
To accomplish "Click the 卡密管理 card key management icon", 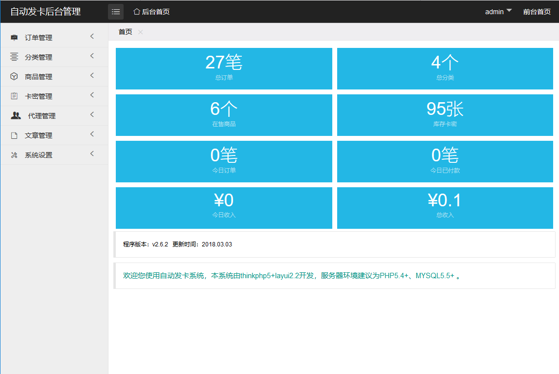I will [x=13, y=95].
